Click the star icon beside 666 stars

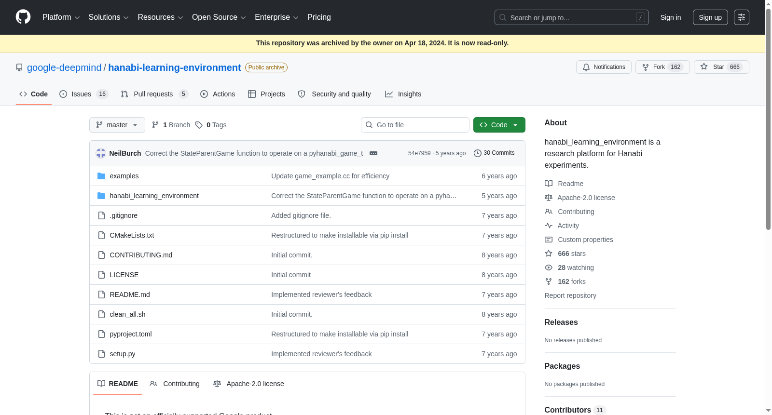coord(549,254)
